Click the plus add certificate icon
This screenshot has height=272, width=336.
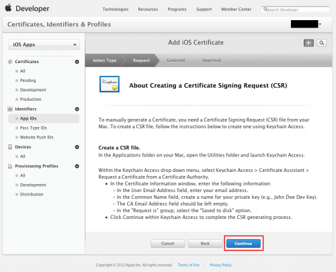tap(308, 43)
